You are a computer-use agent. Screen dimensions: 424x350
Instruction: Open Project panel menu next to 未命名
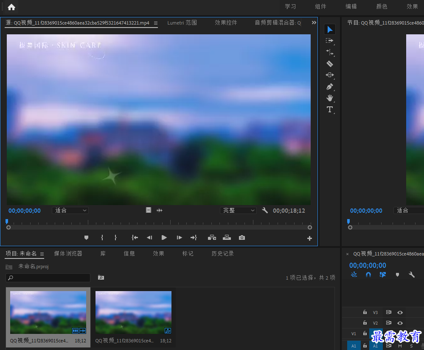[42, 254]
